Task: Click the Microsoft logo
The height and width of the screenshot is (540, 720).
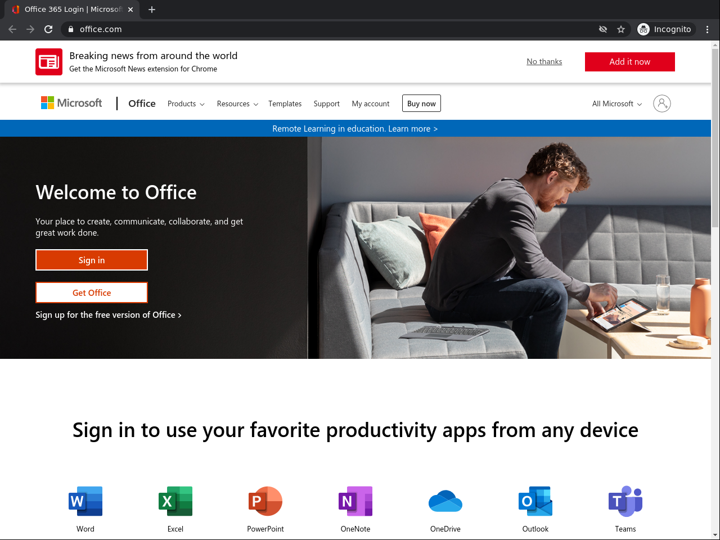Action: (71, 103)
